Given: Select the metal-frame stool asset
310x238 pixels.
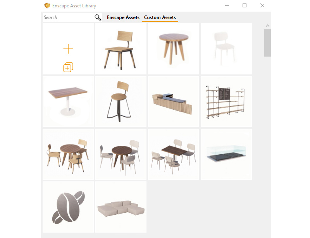Looking at the screenshot, I should (121, 102).
